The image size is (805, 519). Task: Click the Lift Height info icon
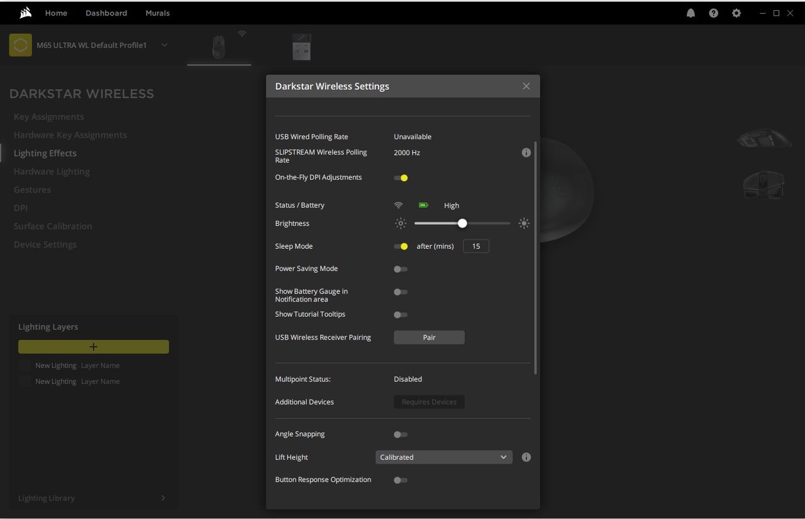point(526,457)
